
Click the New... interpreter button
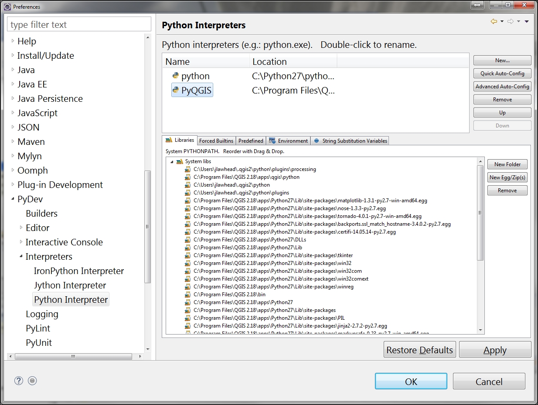tap(502, 60)
